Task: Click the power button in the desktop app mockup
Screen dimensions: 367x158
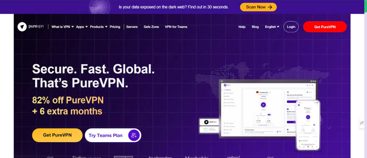Action: (x=263, y=105)
